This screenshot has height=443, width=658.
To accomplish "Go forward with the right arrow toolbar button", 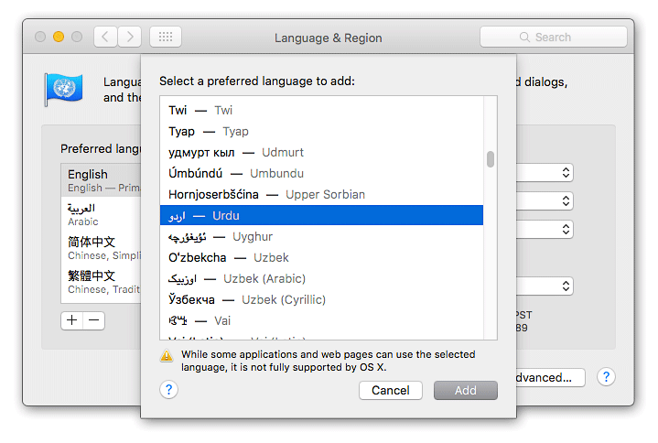I will [x=129, y=37].
